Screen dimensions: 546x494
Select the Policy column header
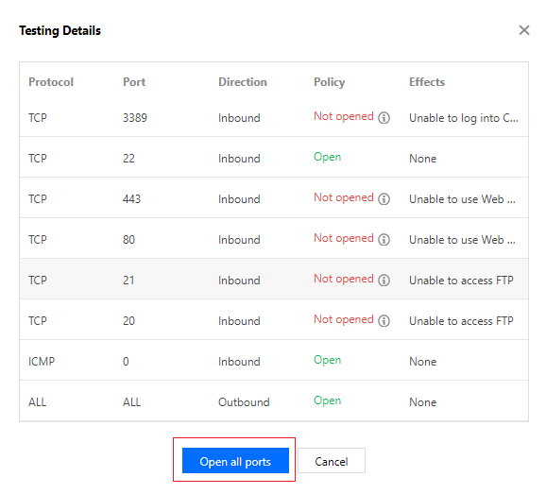[x=329, y=82]
